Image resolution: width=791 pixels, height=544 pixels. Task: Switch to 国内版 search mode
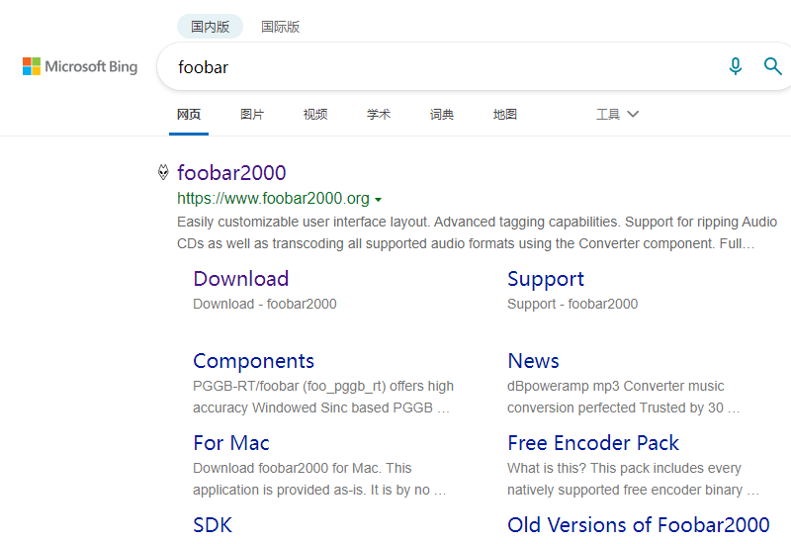pos(210,27)
